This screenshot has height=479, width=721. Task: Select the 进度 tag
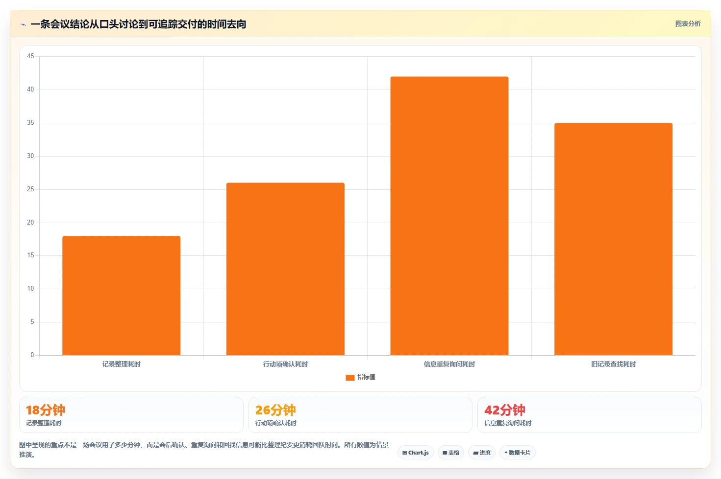click(x=482, y=453)
